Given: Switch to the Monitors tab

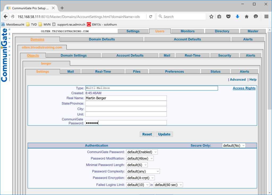Looking at the screenshot, I should point(188,31).
